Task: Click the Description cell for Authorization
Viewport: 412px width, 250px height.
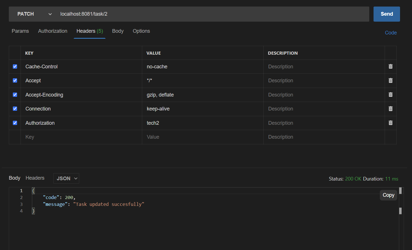Action: [324, 123]
